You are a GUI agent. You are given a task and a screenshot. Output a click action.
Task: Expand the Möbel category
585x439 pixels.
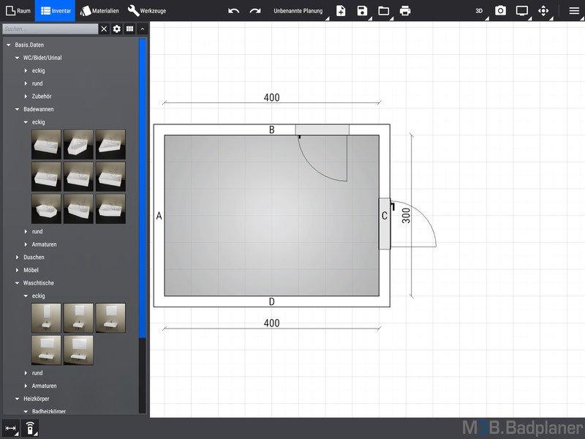[x=17, y=270]
